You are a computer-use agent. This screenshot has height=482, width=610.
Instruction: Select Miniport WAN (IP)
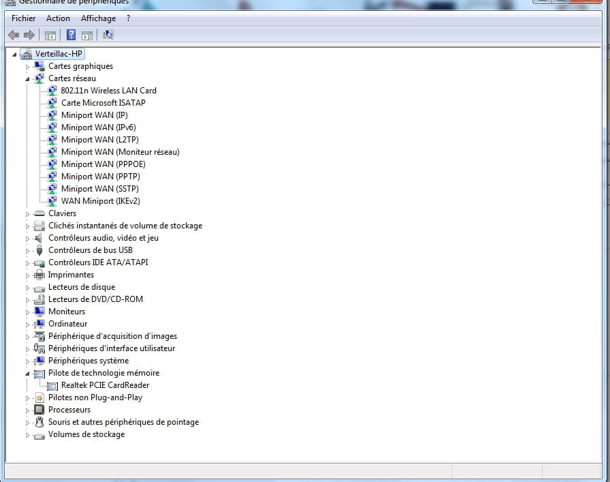coord(94,115)
